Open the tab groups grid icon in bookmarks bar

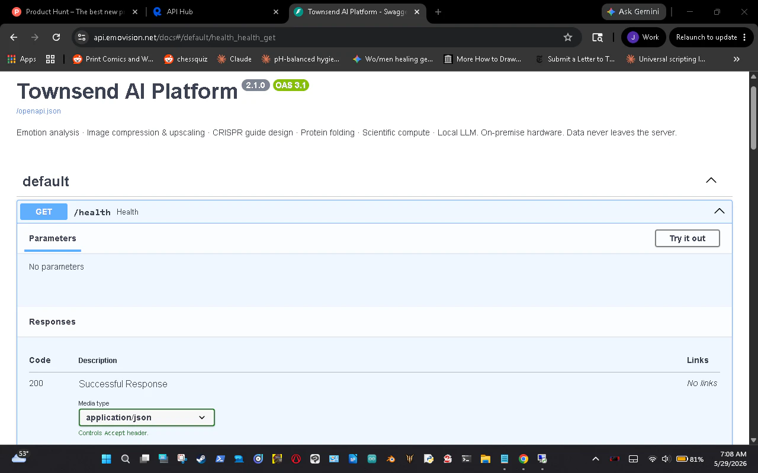[x=50, y=59]
